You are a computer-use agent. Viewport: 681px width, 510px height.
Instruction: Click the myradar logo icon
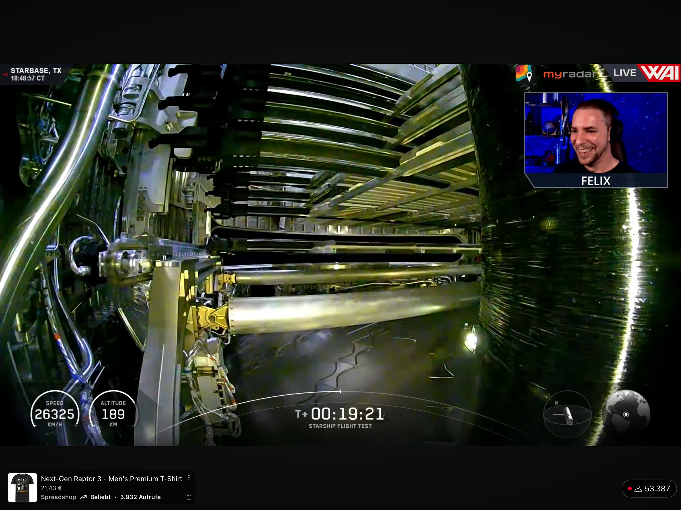point(524,73)
